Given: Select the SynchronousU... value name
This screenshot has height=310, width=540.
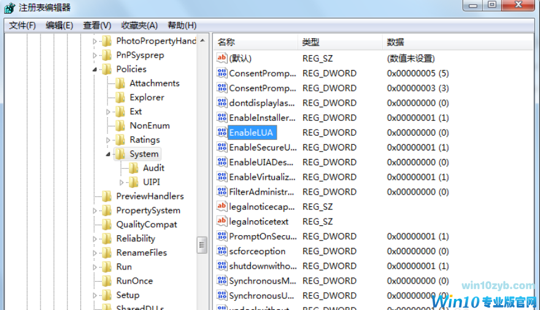Looking at the screenshot, I should [261, 295].
